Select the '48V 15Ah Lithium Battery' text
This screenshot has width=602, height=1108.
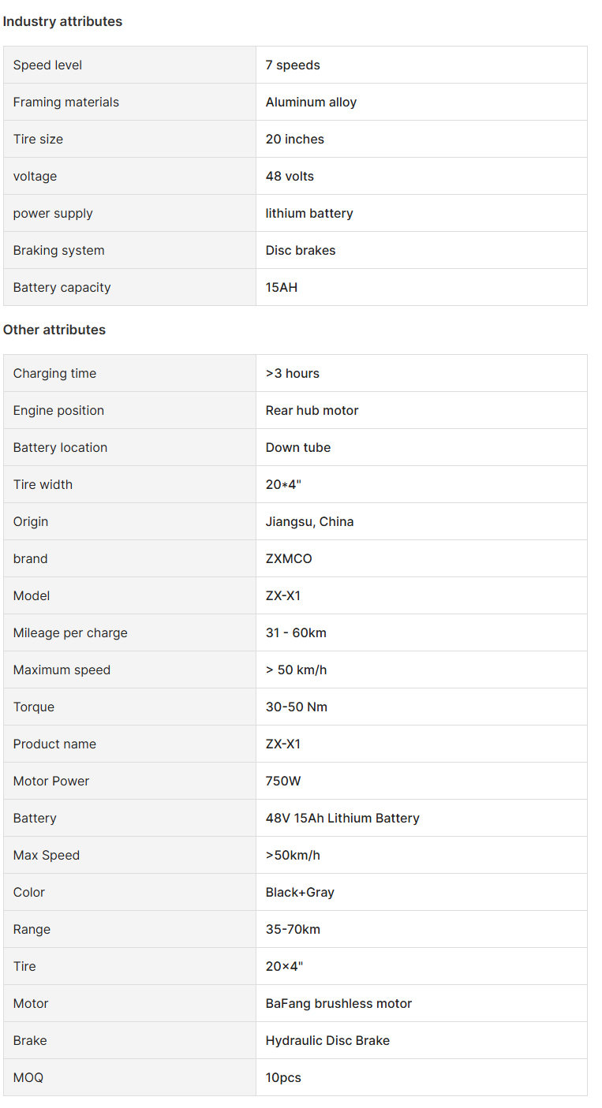click(342, 818)
